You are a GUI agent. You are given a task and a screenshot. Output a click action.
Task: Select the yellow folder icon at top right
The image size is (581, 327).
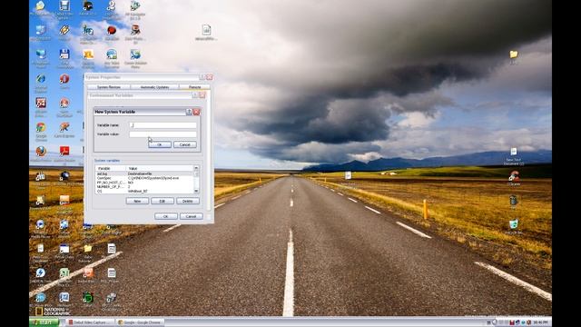[514, 54]
